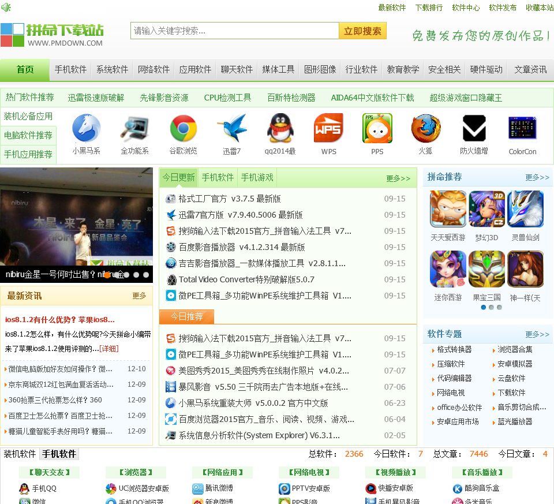
Task: Open 迷你西游 game icon
Action: tap(448, 269)
